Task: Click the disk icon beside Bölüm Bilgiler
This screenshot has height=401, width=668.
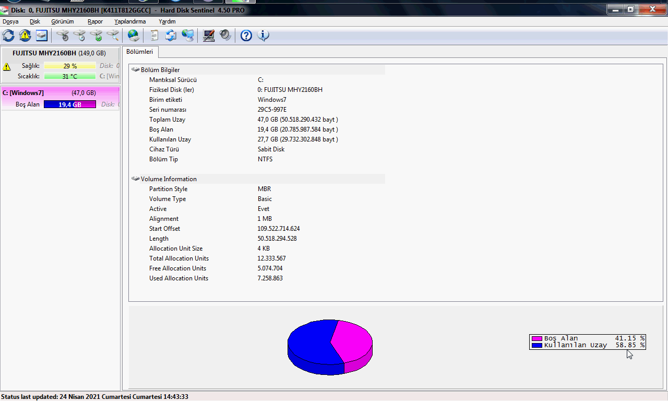Action: pyautogui.click(x=136, y=69)
